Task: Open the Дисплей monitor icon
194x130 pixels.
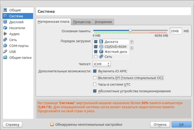Action: 5,22
